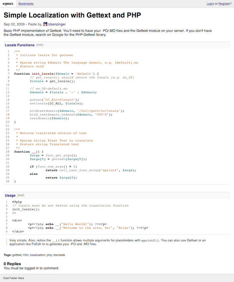Click the 'Hello World!' echo code line
This screenshot has height=282, width=234.
[67, 224]
